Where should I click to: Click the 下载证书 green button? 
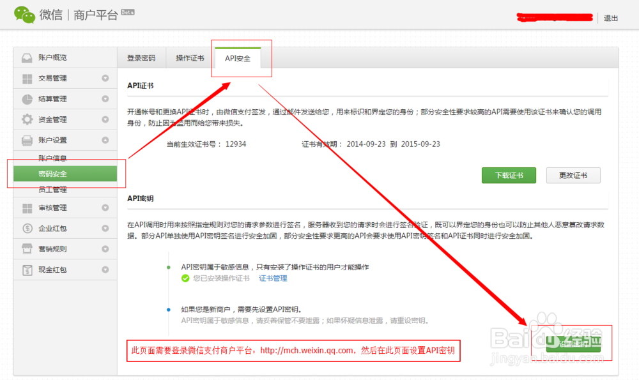click(x=509, y=175)
